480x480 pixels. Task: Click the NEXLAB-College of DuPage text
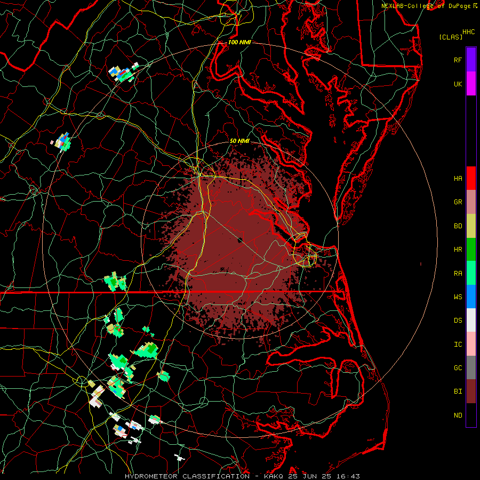tap(426, 6)
